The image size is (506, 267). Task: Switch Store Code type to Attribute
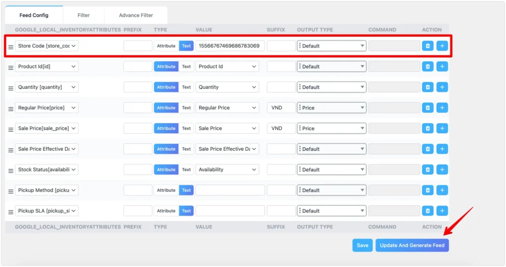(166, 46)
